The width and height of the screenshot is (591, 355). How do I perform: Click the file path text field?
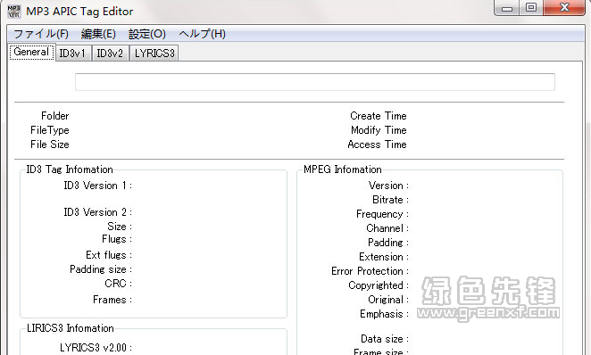point(315,82)
